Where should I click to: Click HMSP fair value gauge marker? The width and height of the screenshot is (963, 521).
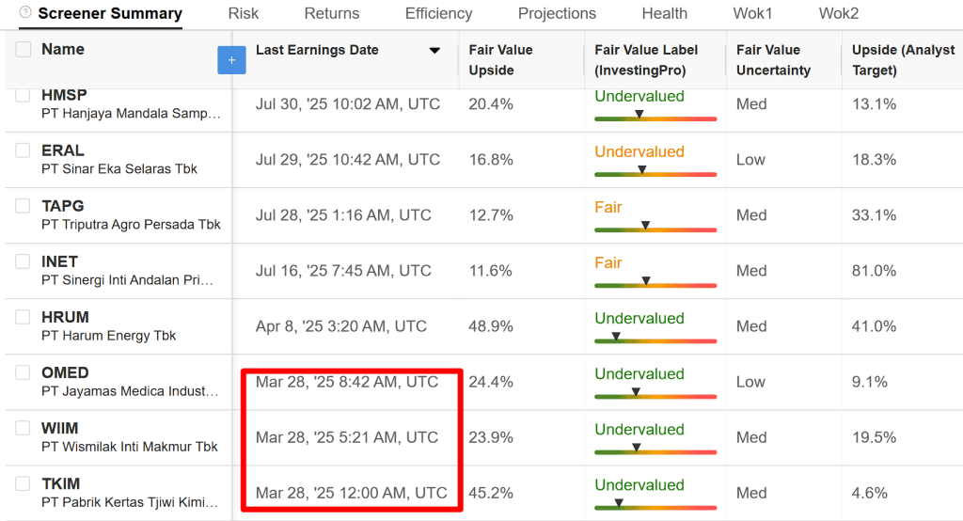click(x=639, y=114)
